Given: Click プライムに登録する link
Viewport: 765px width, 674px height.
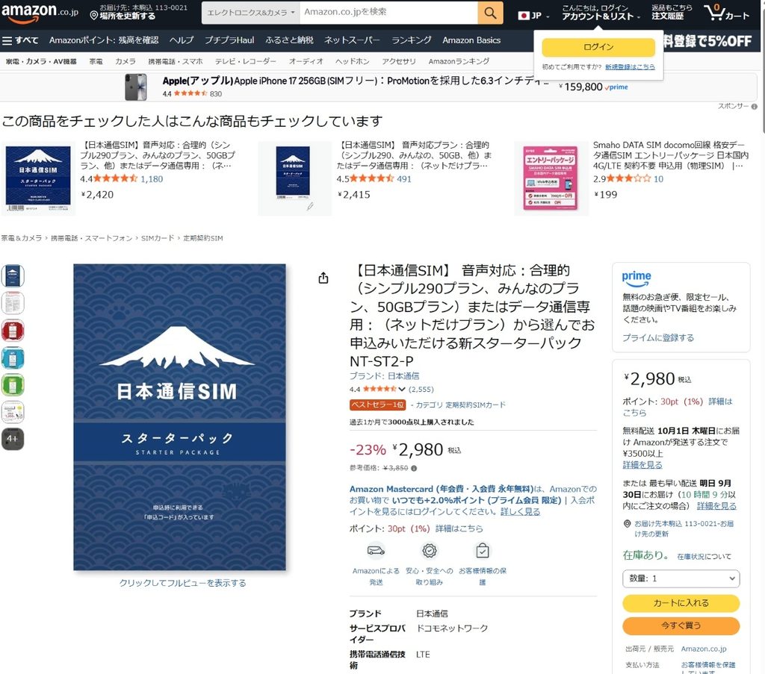Looking at the screenshot, I should click(x=657, y=337).
